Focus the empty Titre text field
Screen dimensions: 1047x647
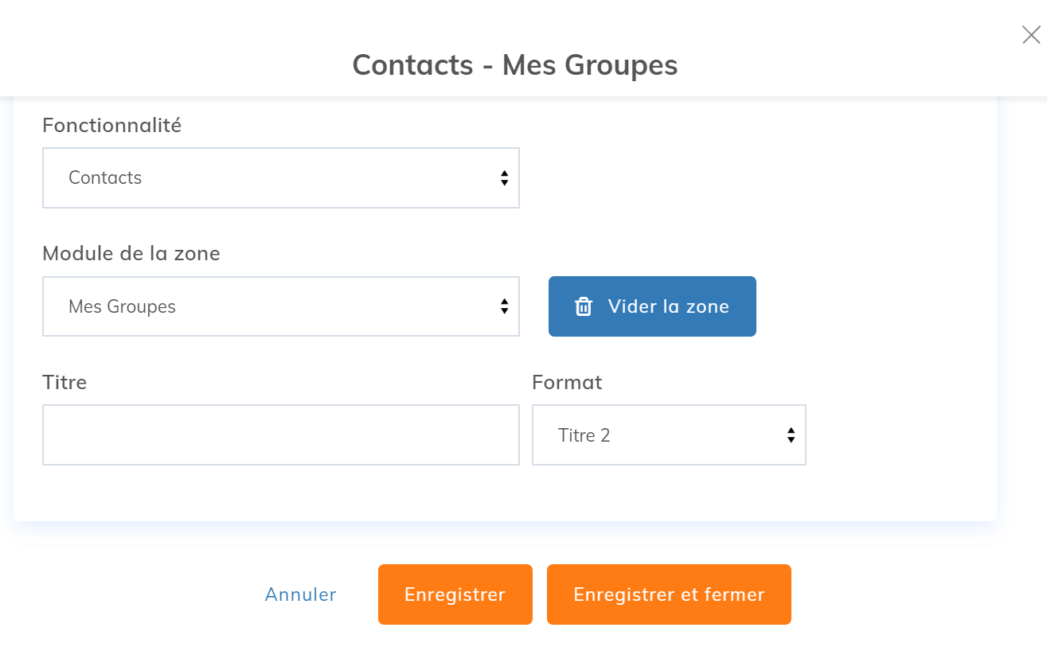point(280,435)
